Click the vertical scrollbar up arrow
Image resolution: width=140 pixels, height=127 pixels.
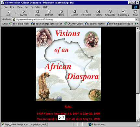[137, 29]
